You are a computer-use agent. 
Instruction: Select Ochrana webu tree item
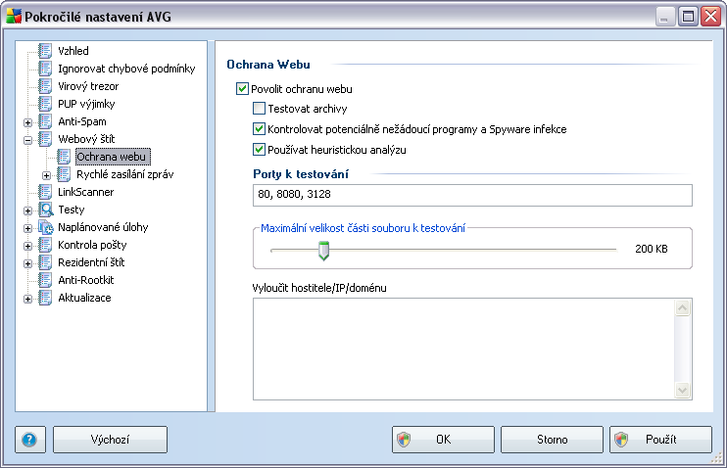[x=112, y=157]
